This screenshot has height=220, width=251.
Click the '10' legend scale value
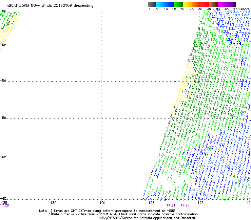click(166, 9)
